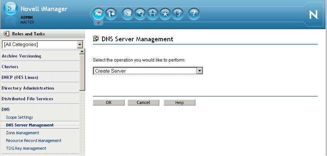Select the DNS Server Management task
The height and width of the screenshot is (156, 327).
[30, 125]
